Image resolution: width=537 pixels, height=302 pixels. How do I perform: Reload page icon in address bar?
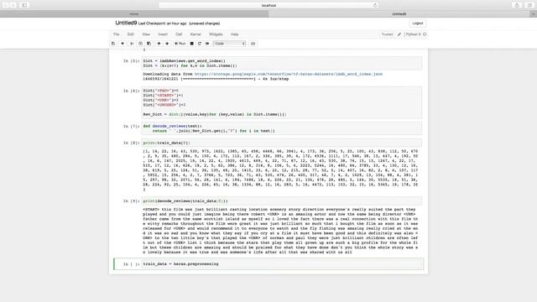click(x=375, y=6)
